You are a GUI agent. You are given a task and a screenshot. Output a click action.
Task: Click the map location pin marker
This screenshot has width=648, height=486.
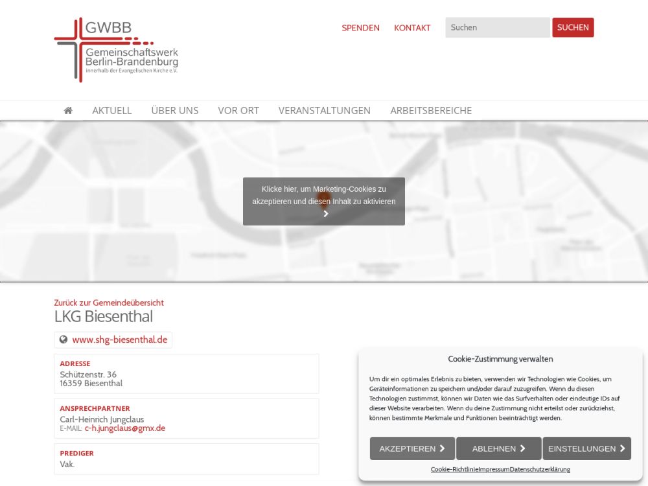pos(325,196)
